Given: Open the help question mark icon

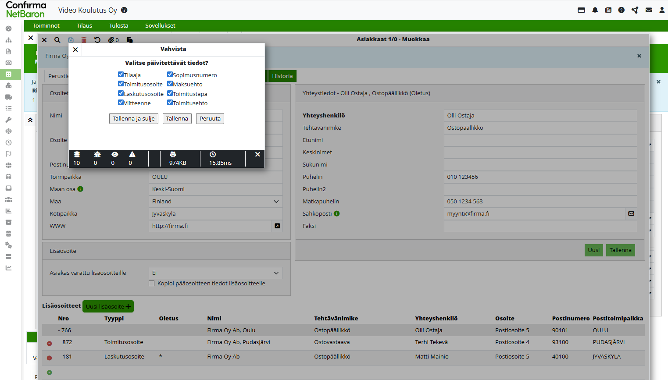Looking at the screenshot, I should [621, 10].
